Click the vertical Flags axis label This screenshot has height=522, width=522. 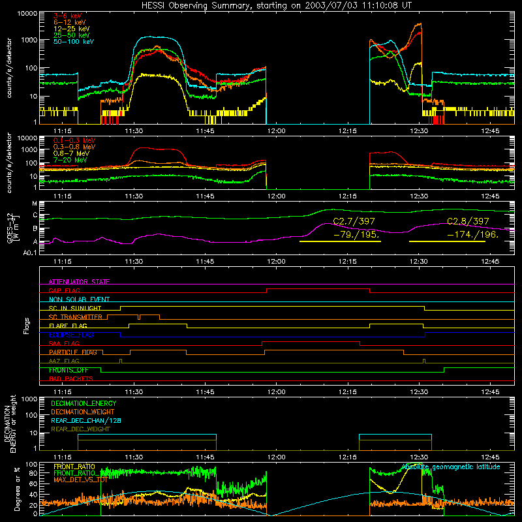click(26, 326)
